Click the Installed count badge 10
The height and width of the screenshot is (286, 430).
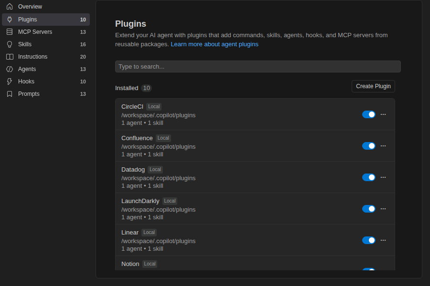tap(147, 88)
